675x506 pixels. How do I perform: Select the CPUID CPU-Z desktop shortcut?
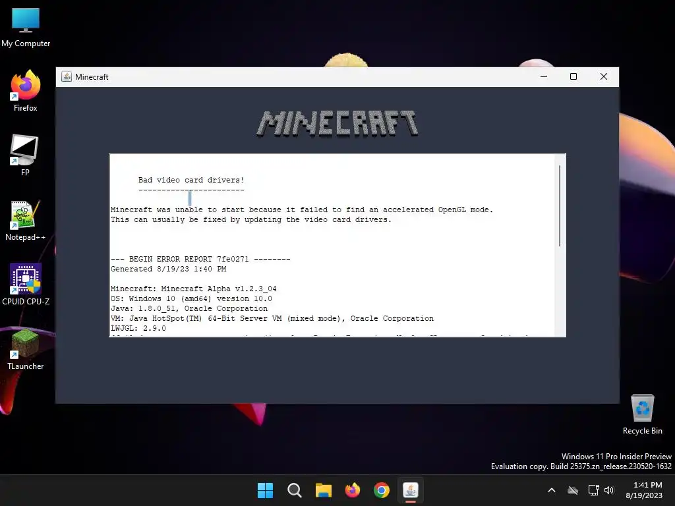tap(26, 285)
